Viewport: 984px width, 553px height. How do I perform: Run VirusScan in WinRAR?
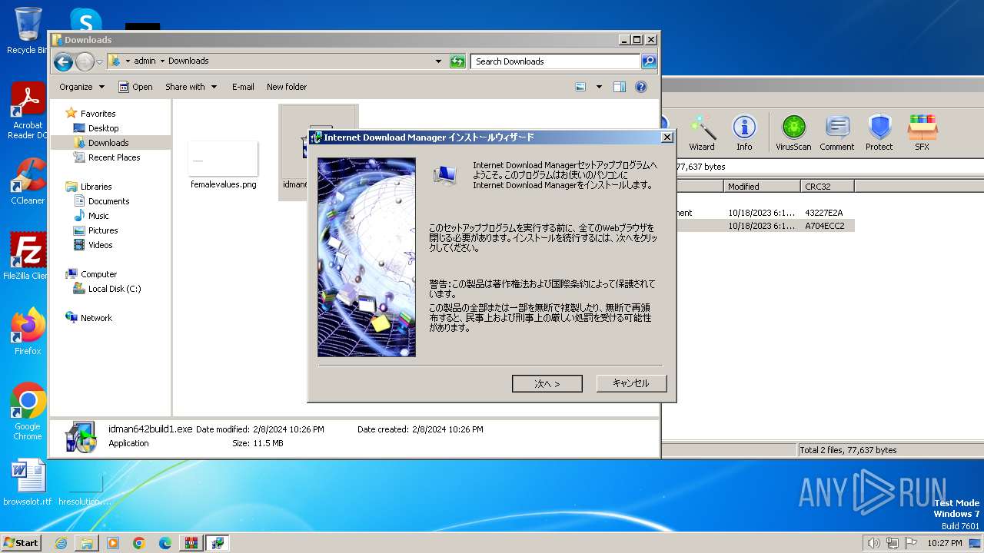point(793,133)
